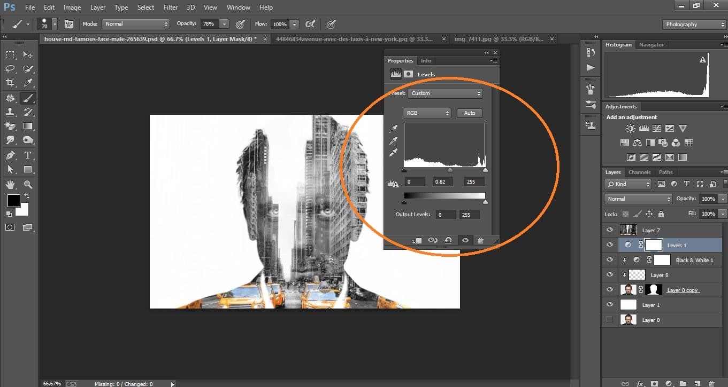This screenshot has height=387, width=728.
Task: Switch to the Channels tab
Action: (639, 172)
